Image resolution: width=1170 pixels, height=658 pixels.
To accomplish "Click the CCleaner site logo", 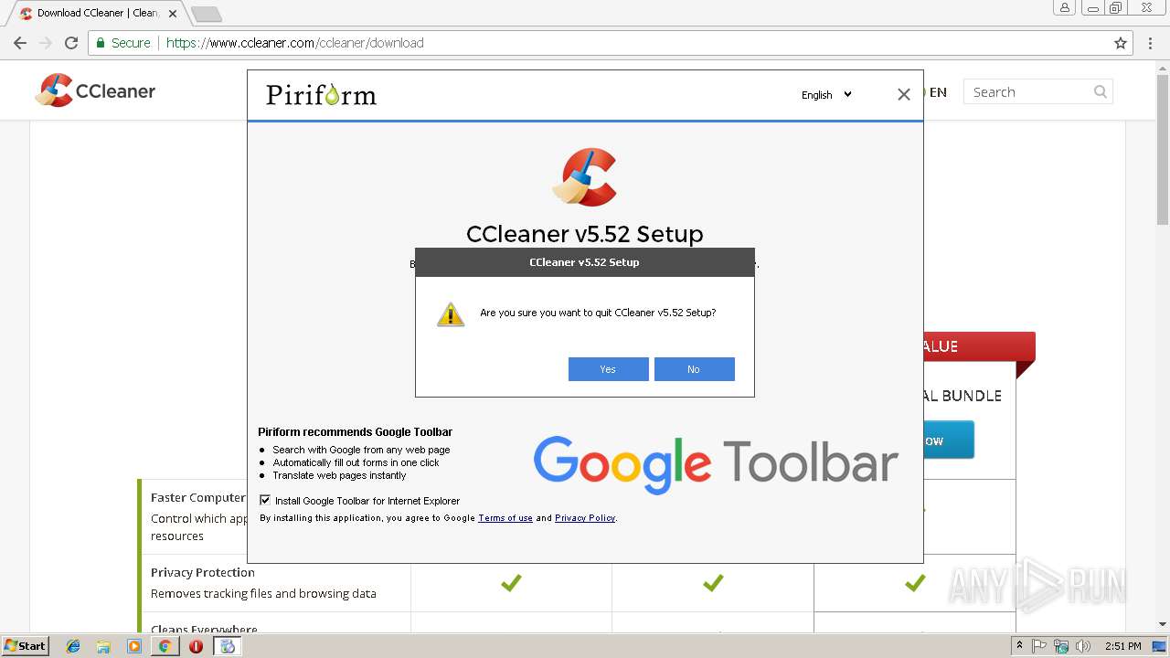I will 95,90.
